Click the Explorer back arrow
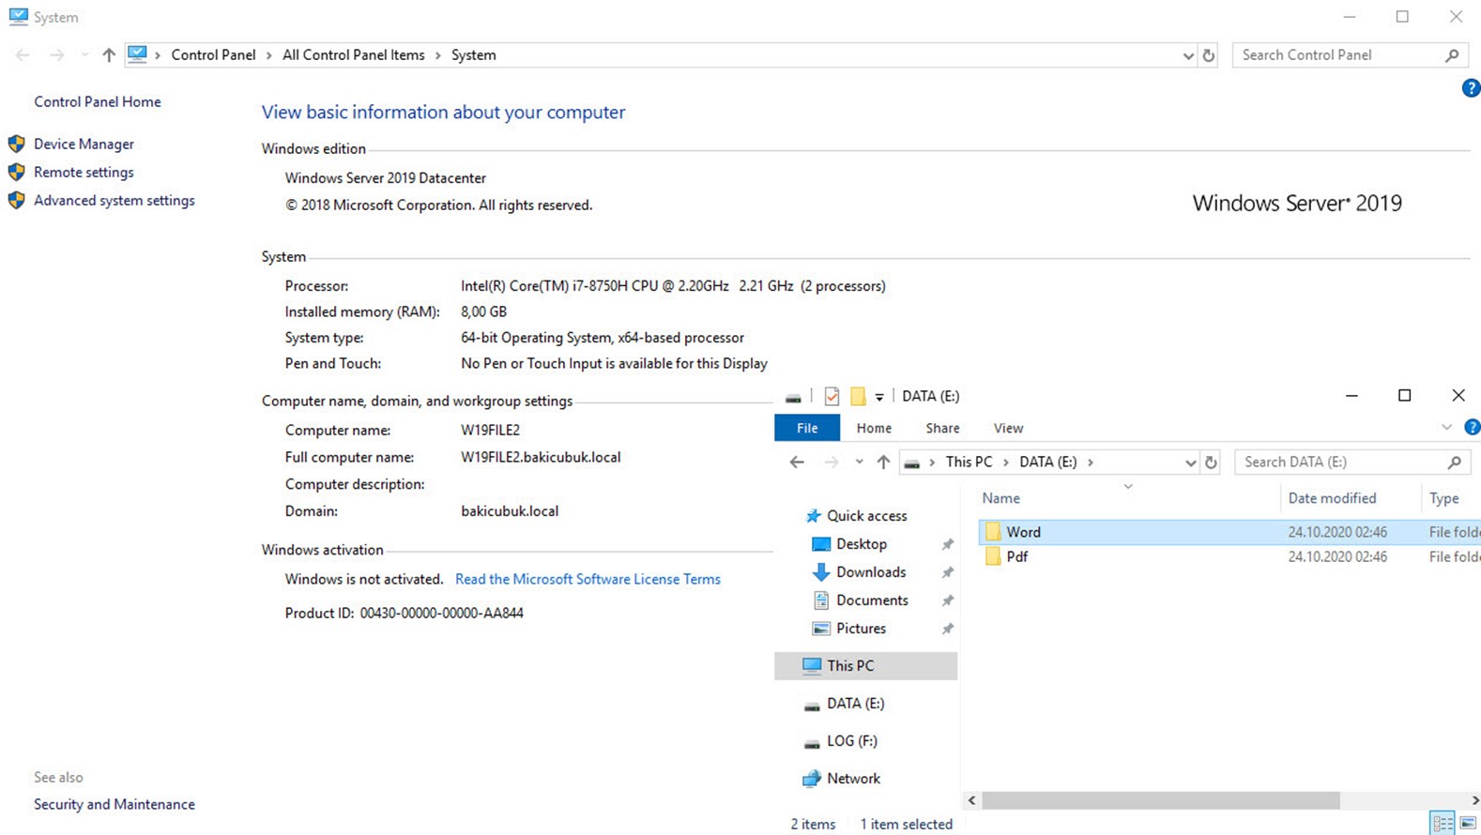This screenshot has height=835, width=1481. point(797,462)
